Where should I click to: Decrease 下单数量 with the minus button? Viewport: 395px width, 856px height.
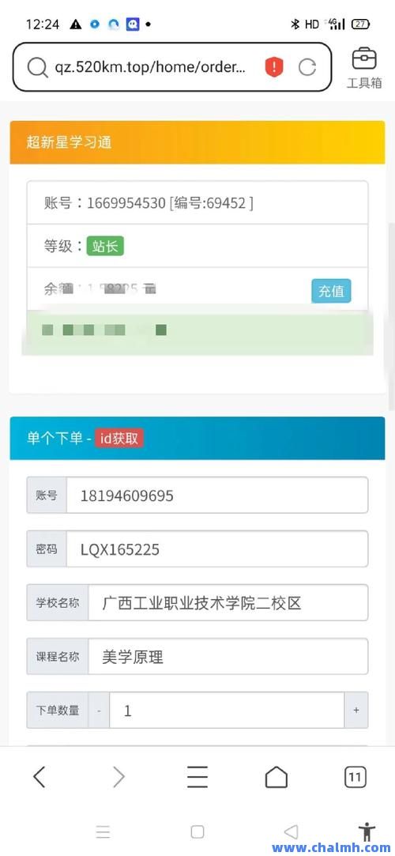99,711
